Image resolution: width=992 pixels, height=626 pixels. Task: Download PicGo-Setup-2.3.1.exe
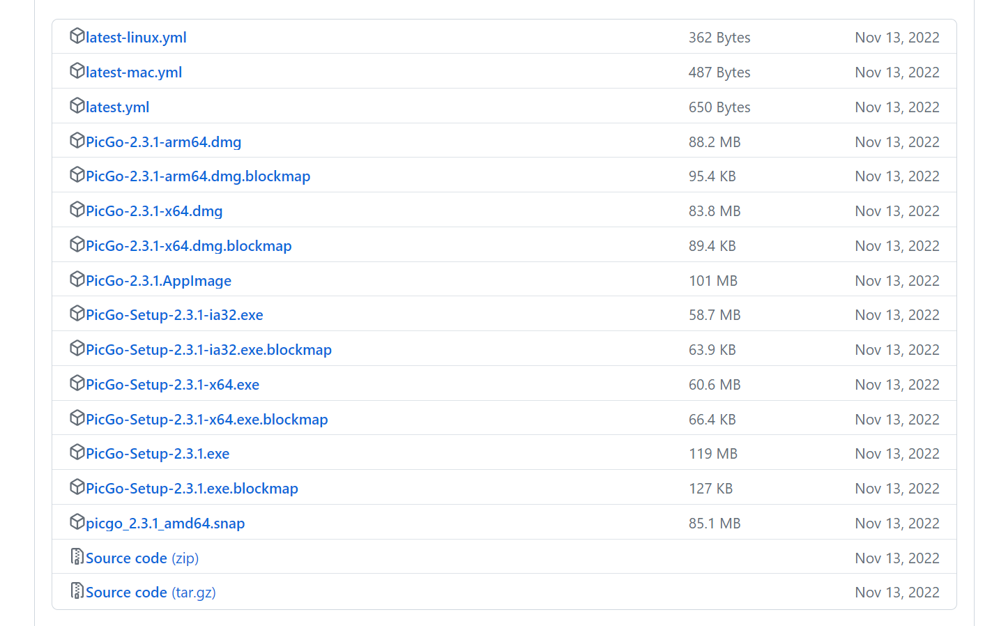coord(158,454)
